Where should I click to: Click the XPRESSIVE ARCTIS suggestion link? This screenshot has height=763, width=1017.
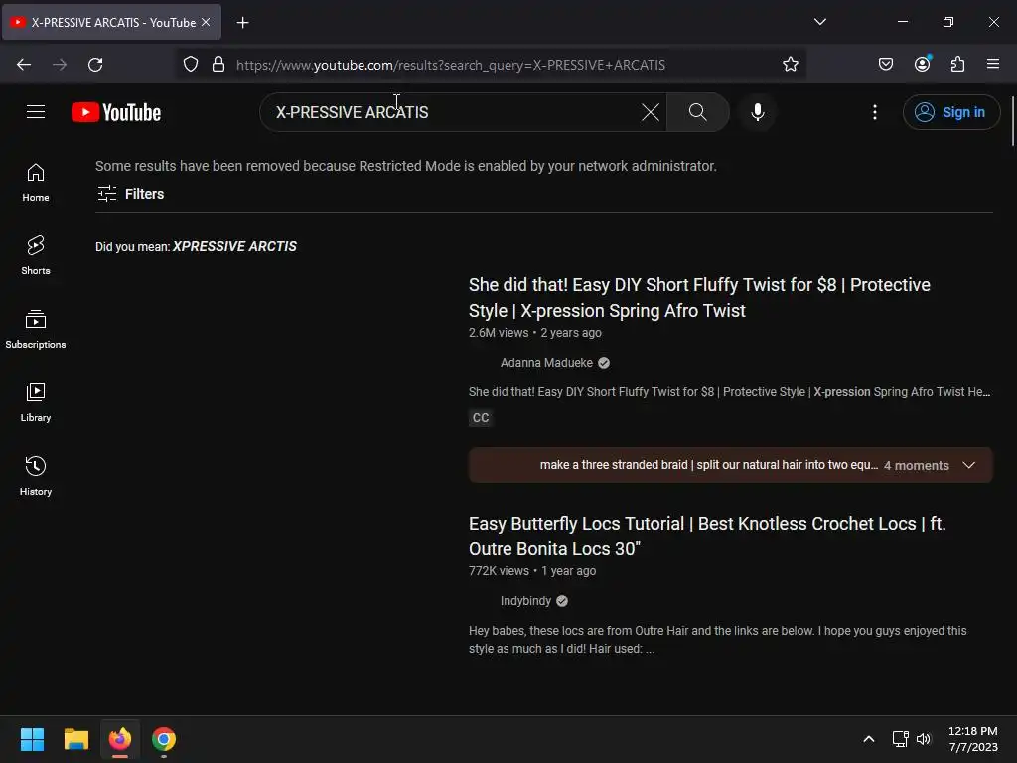click(234, 246)
